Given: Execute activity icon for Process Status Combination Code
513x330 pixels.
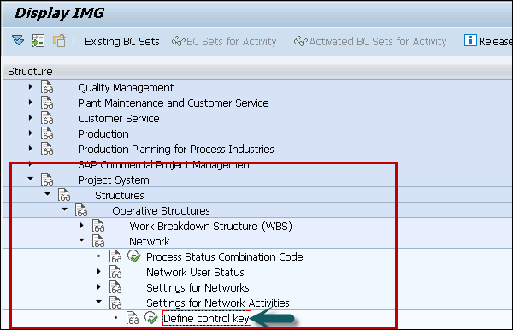Looking at the screenshot, I should [134, 256].
